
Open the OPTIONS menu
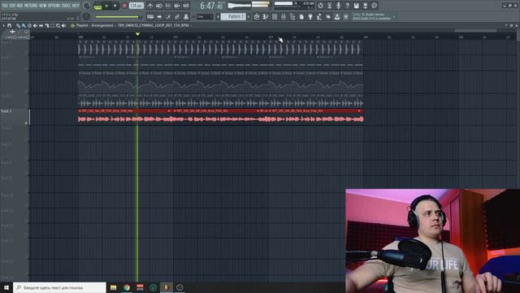pos(54,6)
